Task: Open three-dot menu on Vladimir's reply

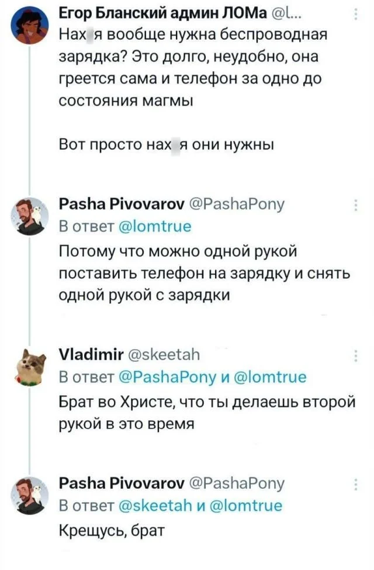Action: [x=357, y=355]
